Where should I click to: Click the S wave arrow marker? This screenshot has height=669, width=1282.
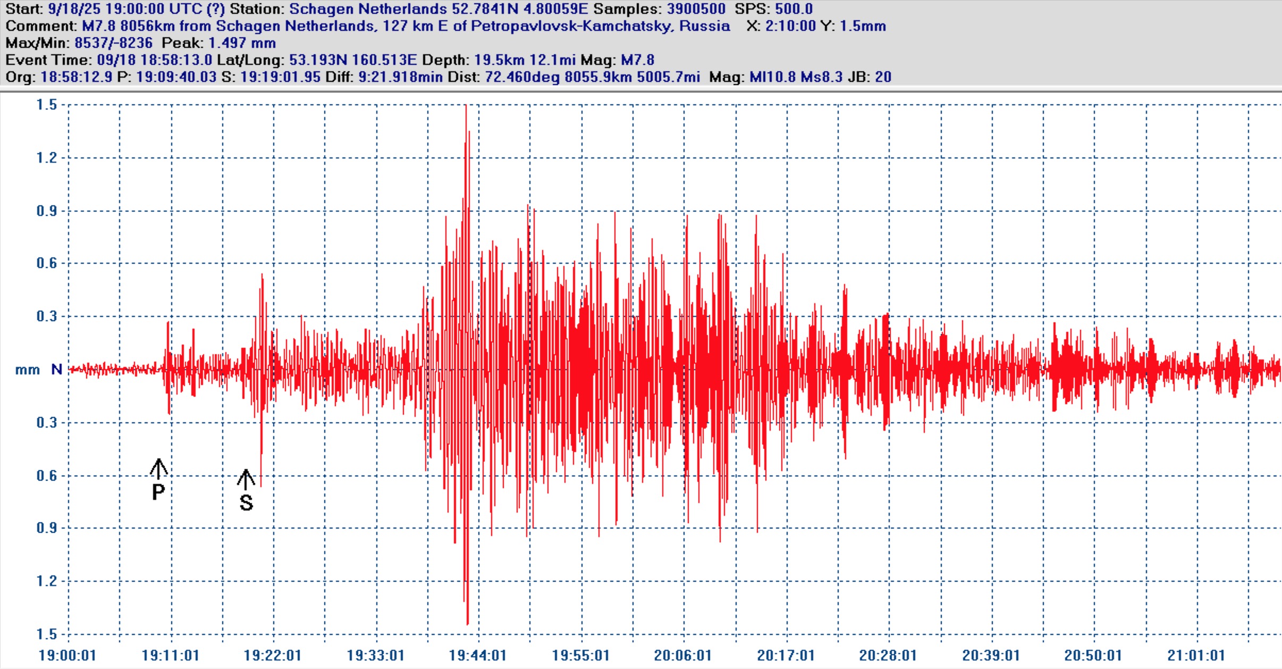(246, 480)
